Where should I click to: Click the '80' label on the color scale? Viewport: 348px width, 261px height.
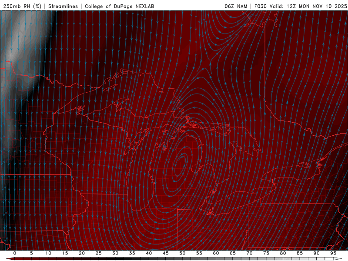283,253
